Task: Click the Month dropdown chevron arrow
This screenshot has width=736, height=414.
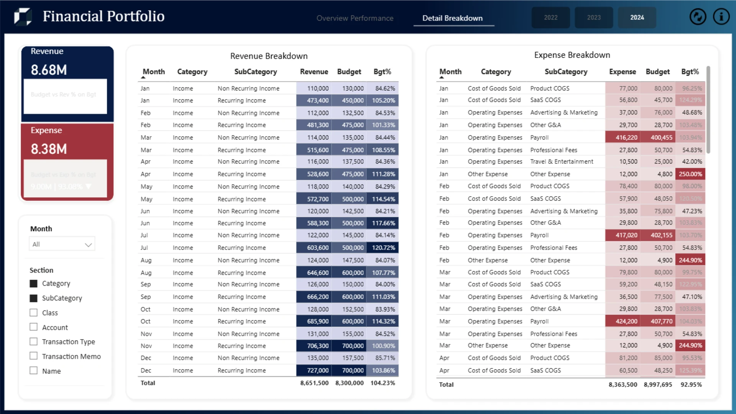Action: click(88, 245)
